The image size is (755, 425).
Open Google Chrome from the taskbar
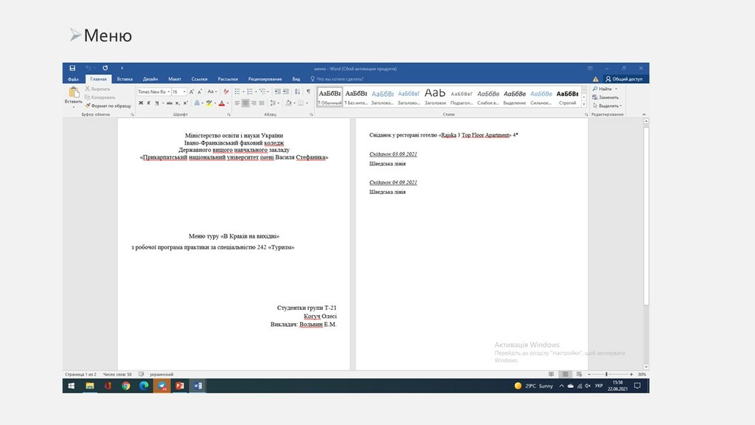(126, 386)
